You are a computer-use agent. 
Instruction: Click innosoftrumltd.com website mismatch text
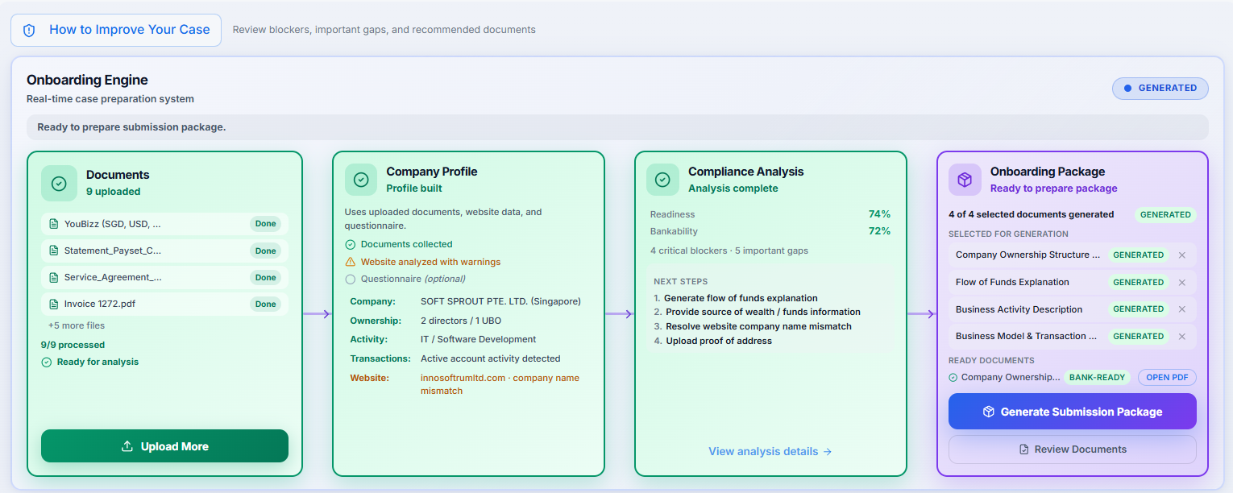pos(500,384)
